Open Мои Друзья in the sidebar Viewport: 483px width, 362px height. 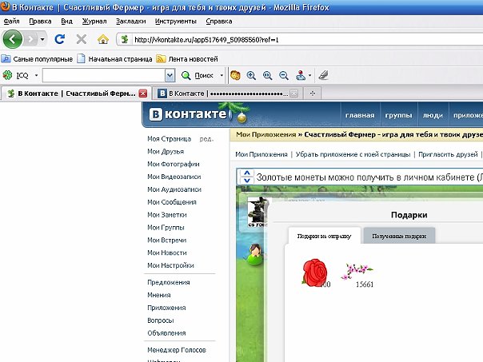point(166,152)
